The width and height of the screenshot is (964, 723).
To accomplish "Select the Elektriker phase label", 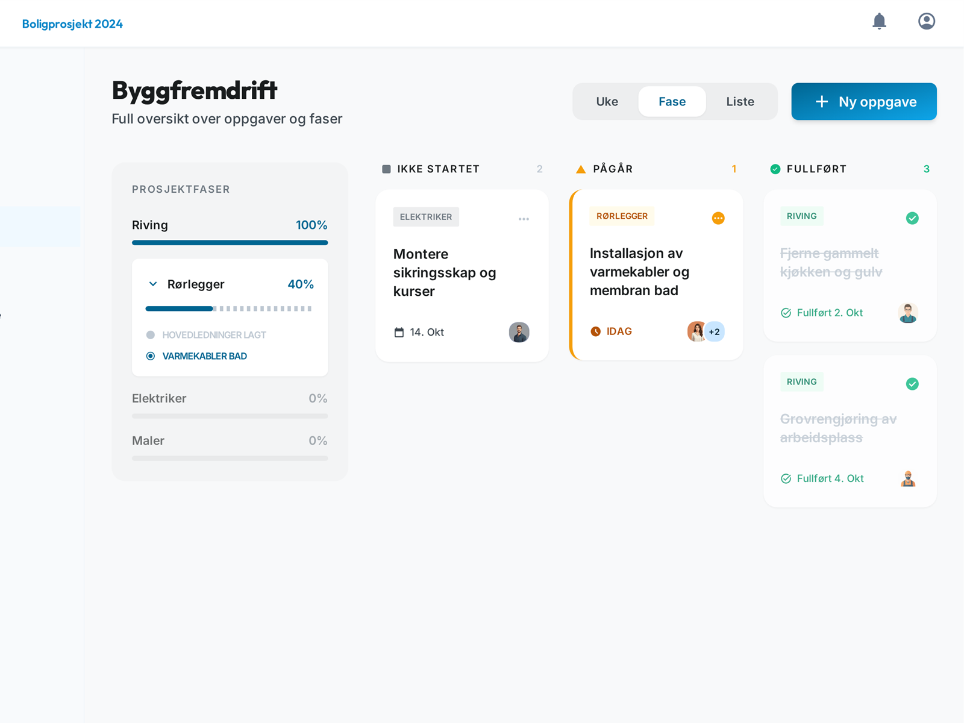I will pos(159,398).
